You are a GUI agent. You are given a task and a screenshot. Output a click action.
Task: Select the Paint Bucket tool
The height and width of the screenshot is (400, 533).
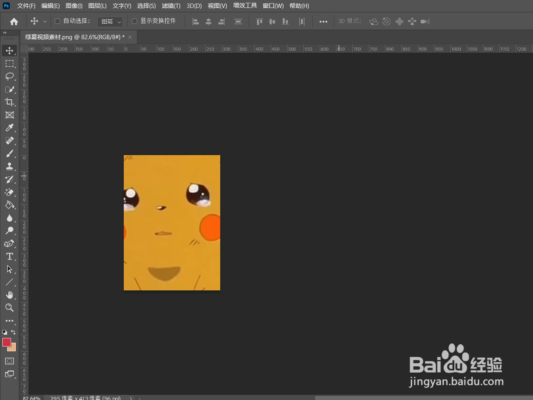(x=9, y=205)
